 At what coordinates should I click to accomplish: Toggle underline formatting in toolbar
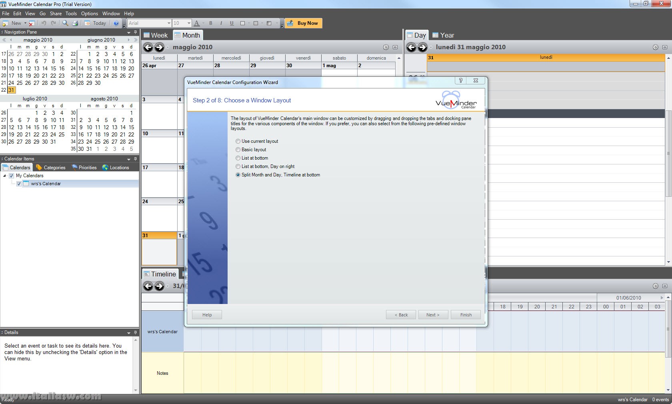(x=232, y=23)
